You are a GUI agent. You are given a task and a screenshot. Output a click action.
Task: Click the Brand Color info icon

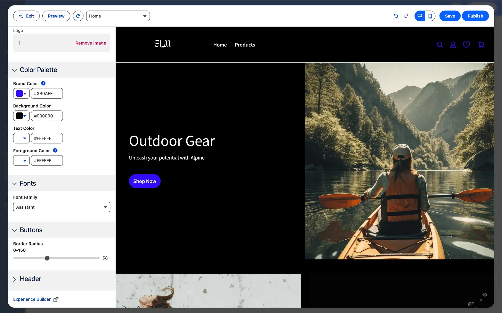pyautogui.click(x=43, y=83)
